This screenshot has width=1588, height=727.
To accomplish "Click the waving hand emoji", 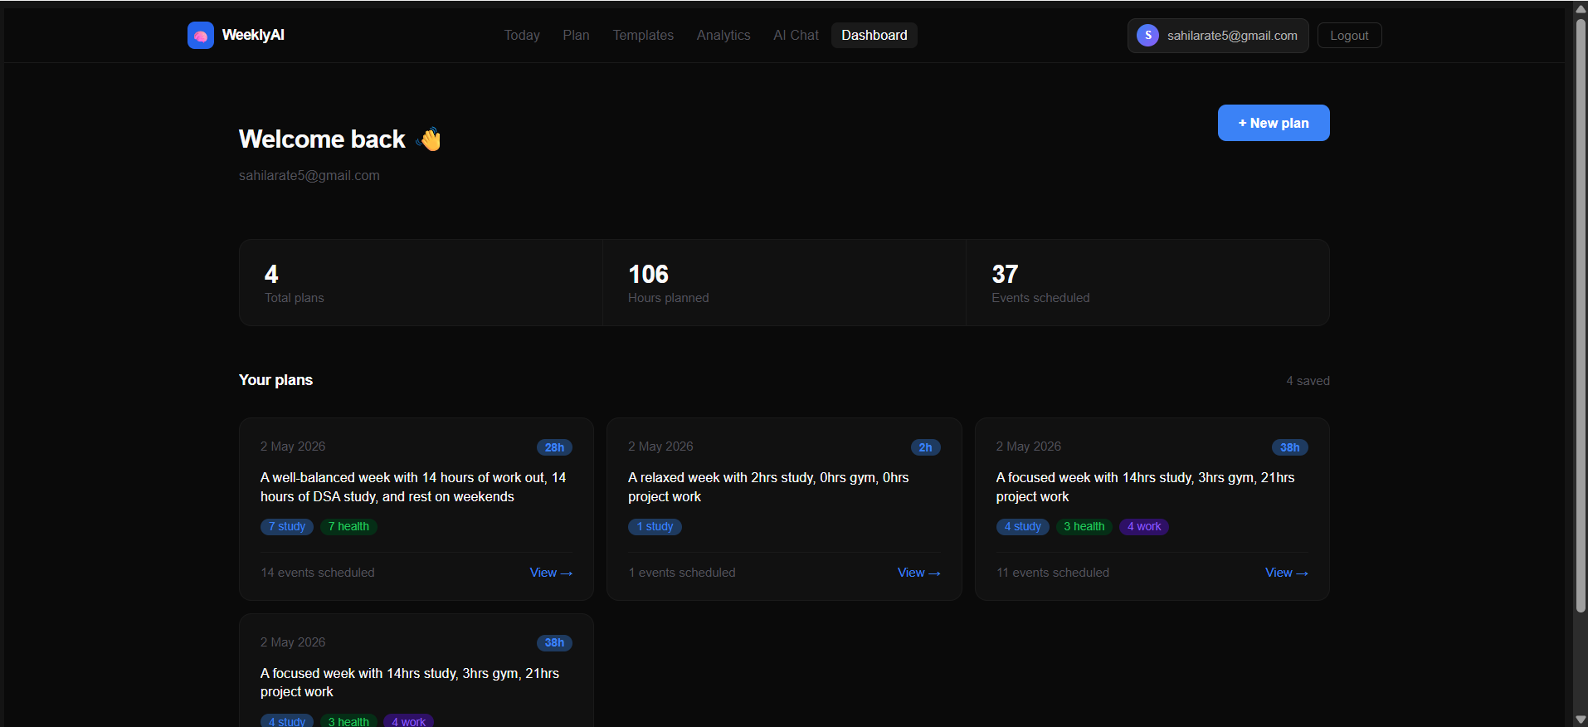I will click(x=429, y=139).
